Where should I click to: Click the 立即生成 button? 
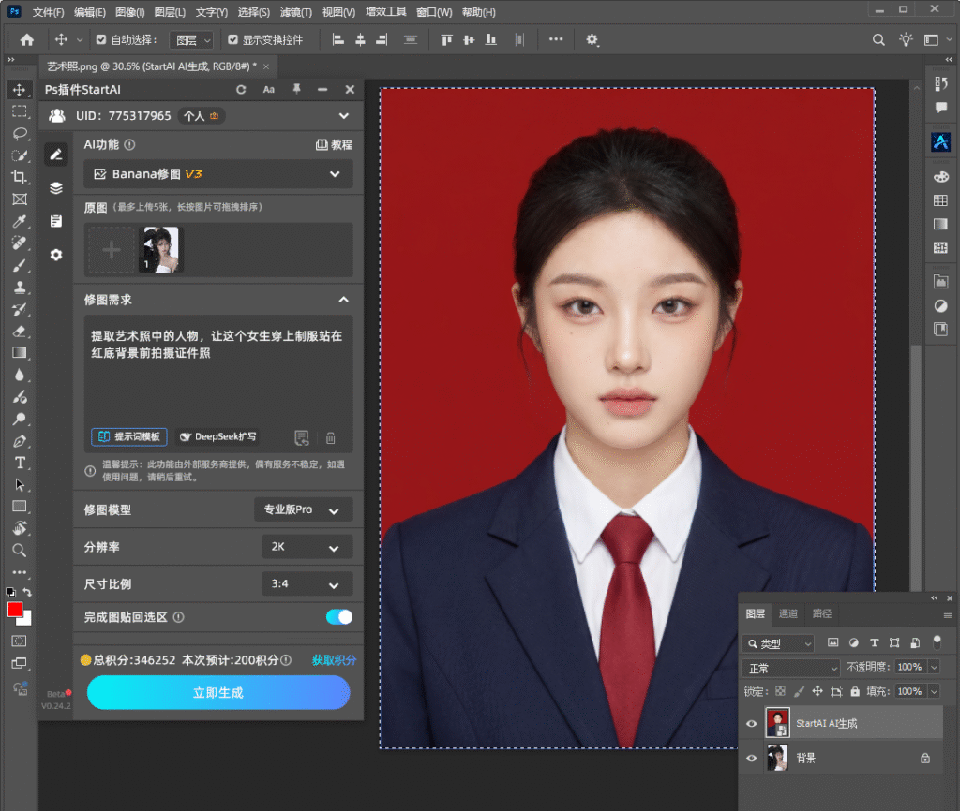[218, 693]
